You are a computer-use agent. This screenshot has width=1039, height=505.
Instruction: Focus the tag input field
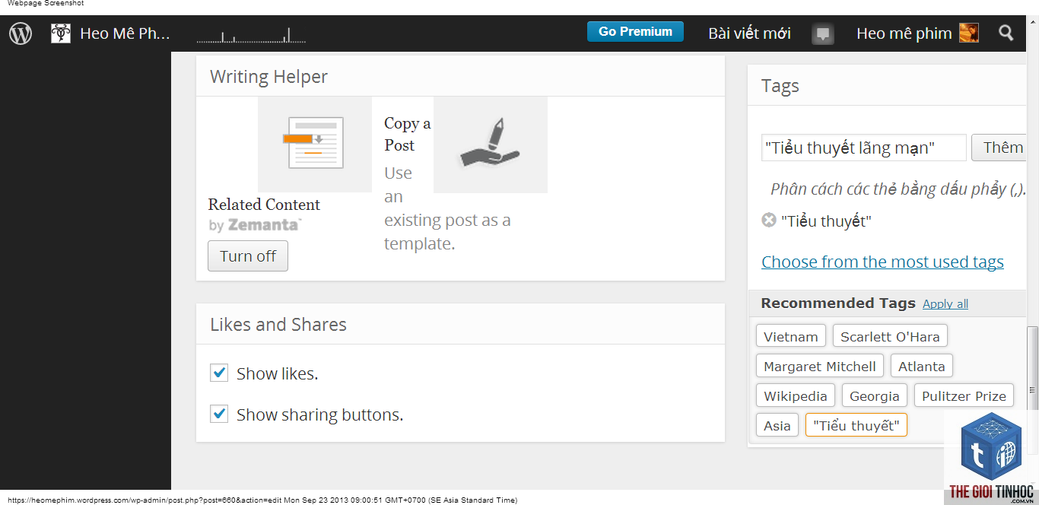pyautogui.click(x=864, y=148)
